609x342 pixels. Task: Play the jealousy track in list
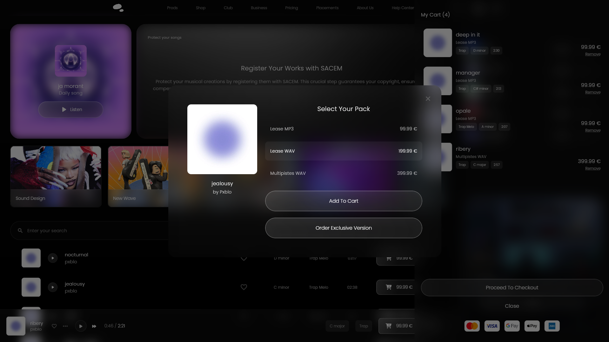(53, 287)
